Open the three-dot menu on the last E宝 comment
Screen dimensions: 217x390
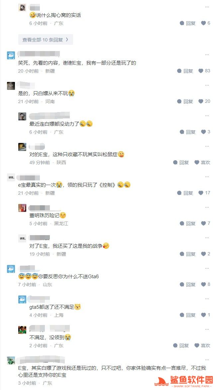pyautogui.click(x=207, y=359)
